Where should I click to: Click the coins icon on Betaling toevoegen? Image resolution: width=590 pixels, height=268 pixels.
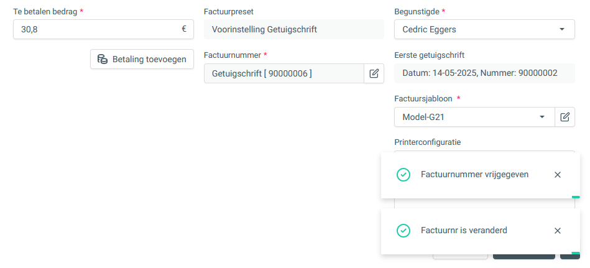click(x=103, y=59)
